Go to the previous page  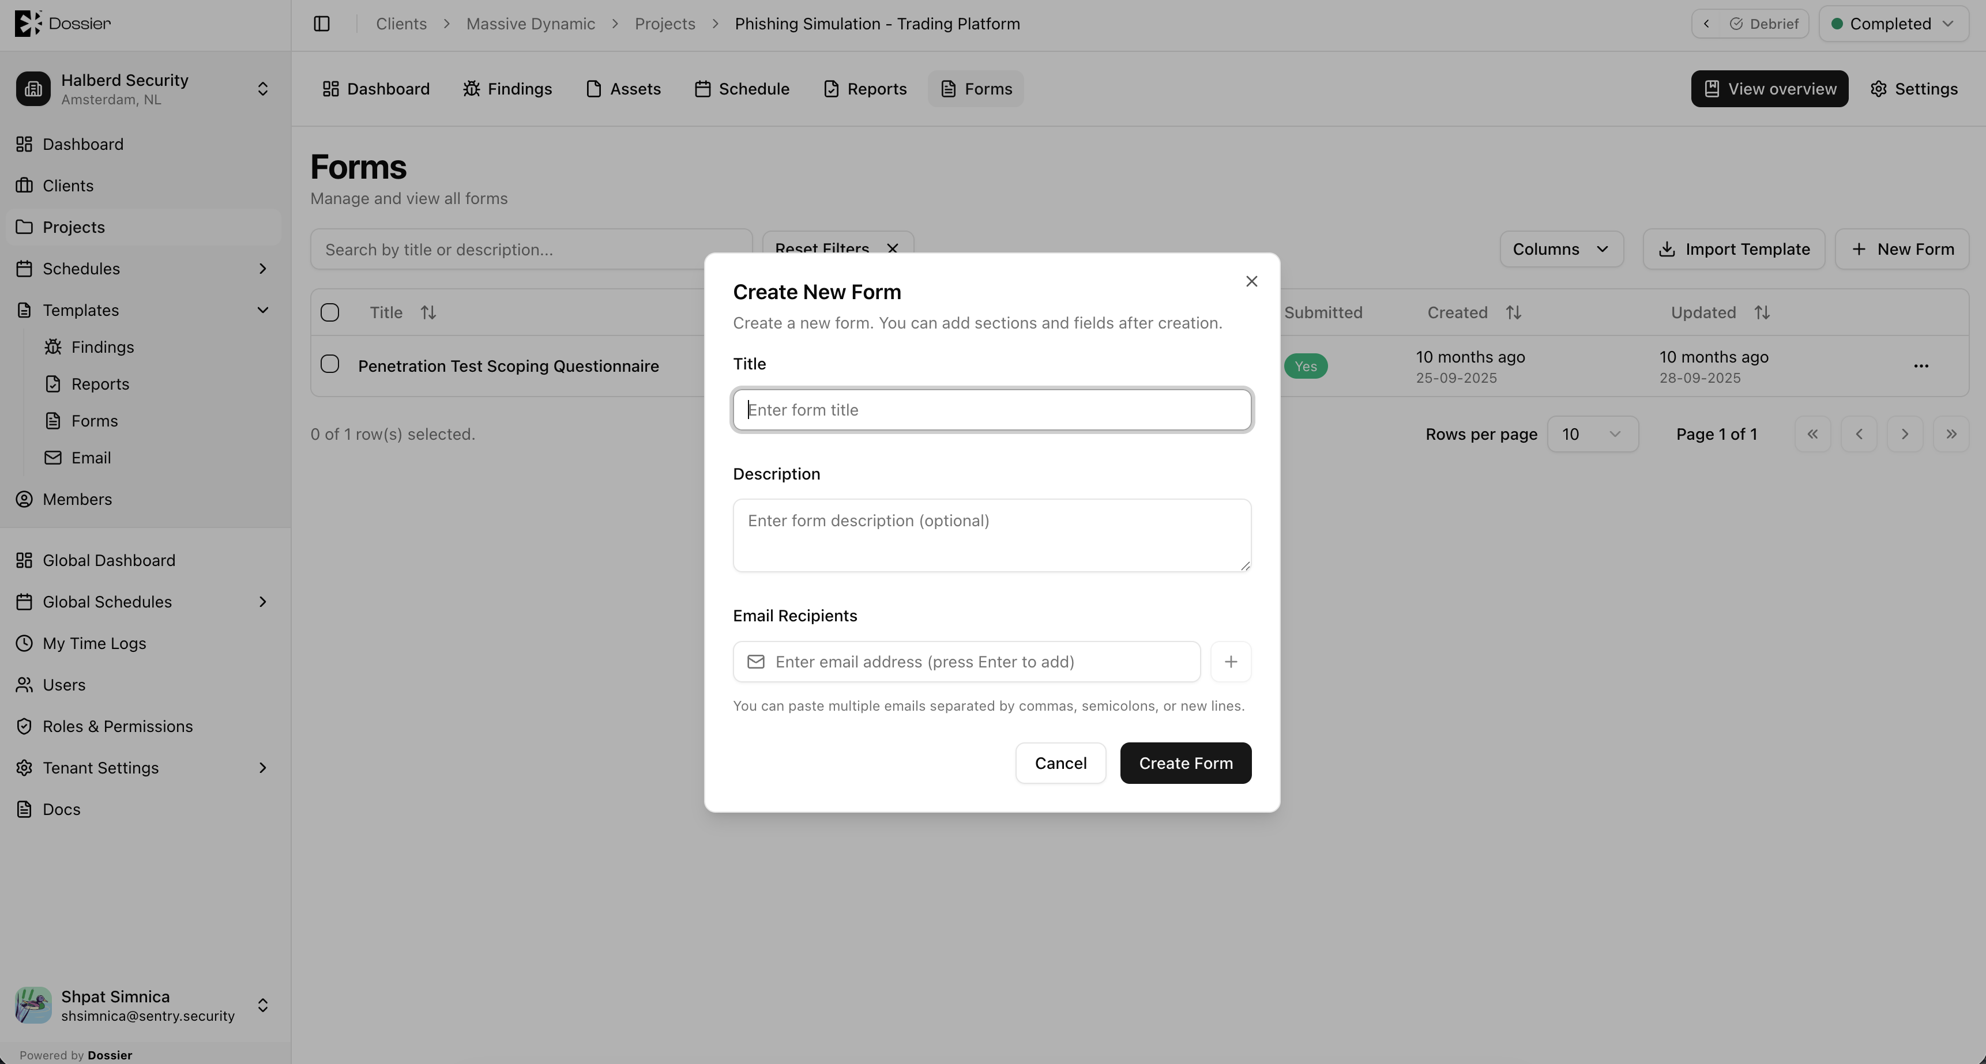(1859, 434)
